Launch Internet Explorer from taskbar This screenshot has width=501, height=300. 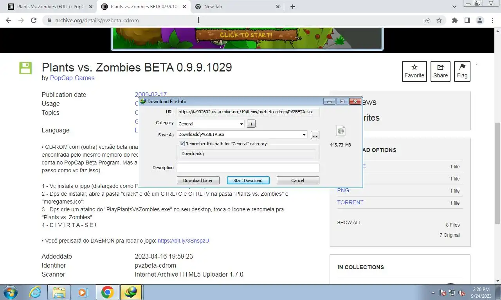[x=35, y=292]
